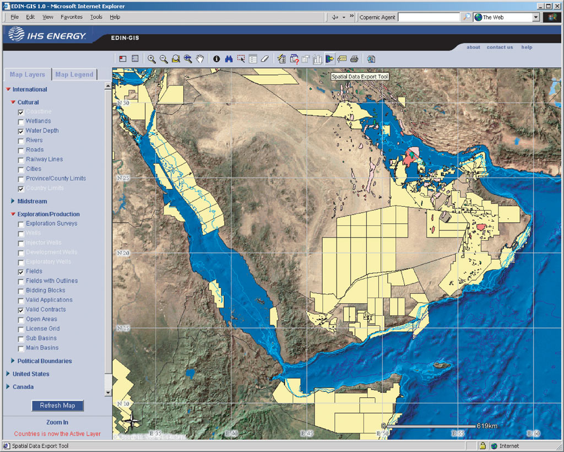The height and width of the screenshot is (452, 564).
Task: Open the Favorites menu
Action: click(72, 17)
